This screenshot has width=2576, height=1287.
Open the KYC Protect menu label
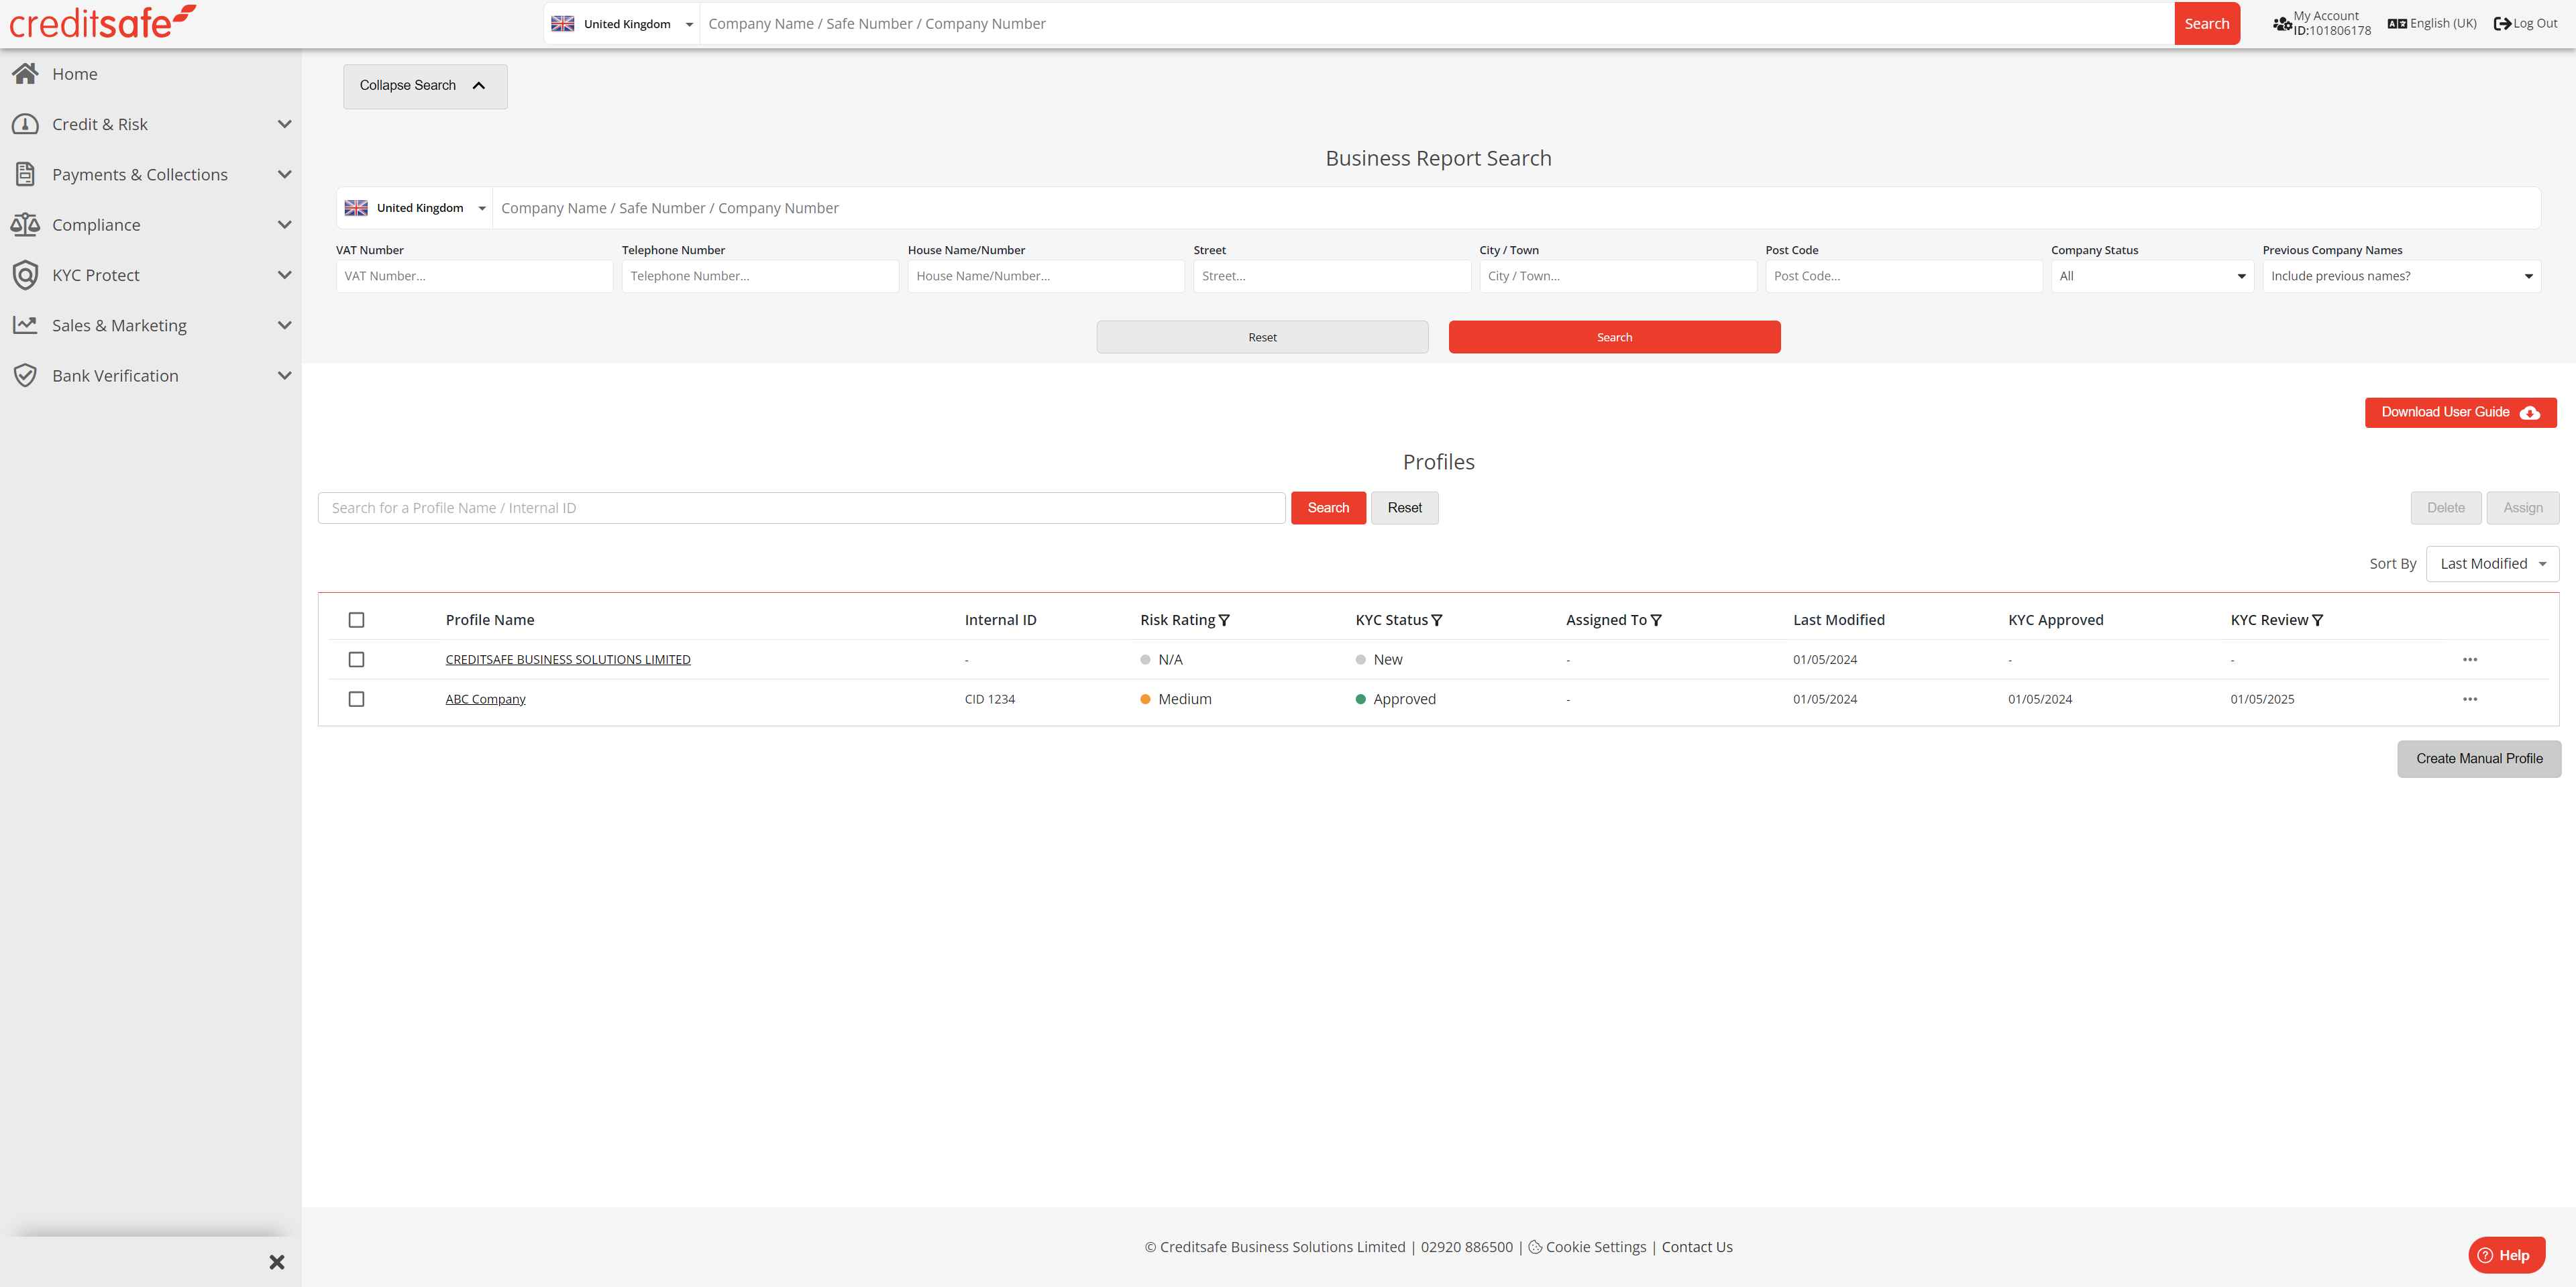coord(96,275)
